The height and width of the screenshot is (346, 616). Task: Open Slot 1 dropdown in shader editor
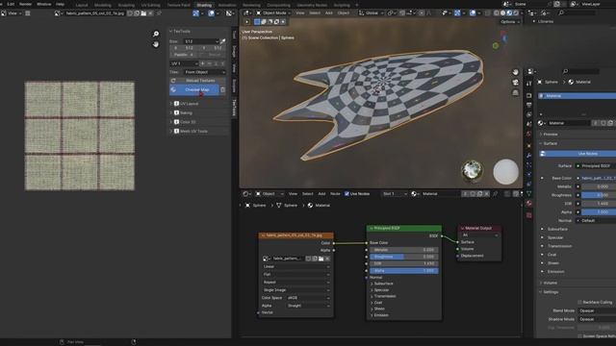394,194
